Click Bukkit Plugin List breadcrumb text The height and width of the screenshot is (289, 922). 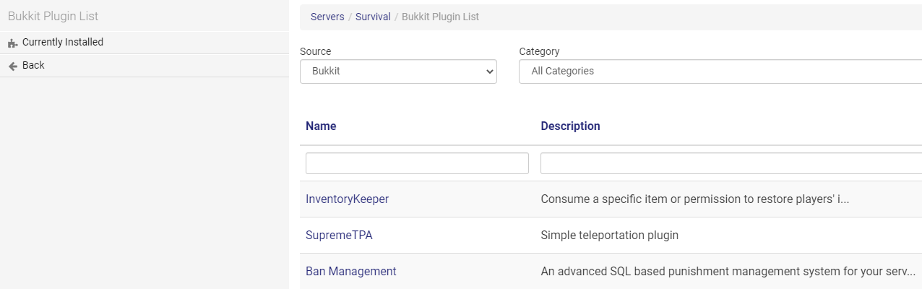440,16
